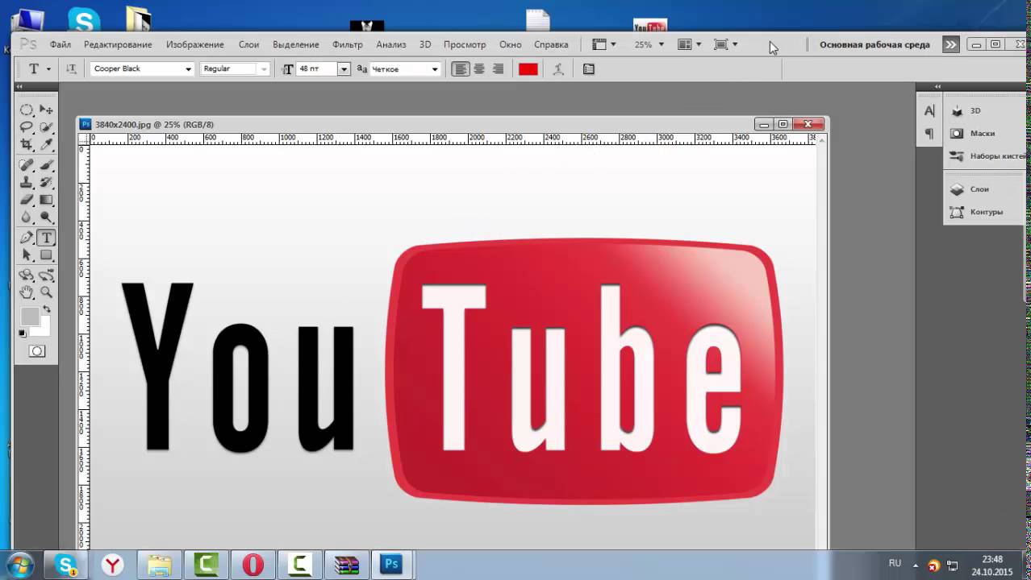This screenshot has width=1031, height=580.
Task: Open the Слои menu
Action: 248,44
